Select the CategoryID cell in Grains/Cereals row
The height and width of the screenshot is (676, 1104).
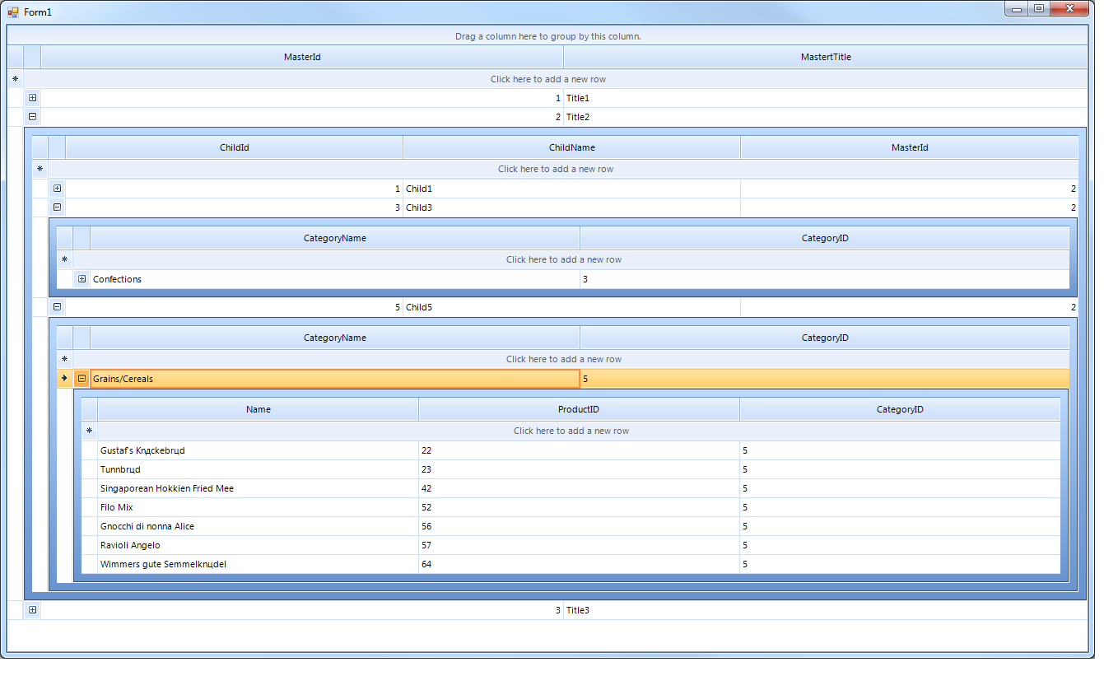click(825, 379)
